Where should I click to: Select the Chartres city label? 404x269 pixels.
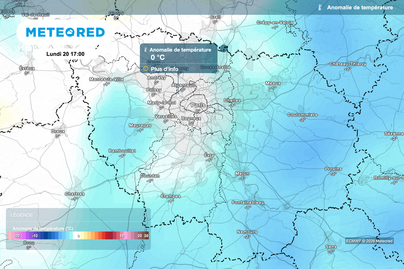75,194
